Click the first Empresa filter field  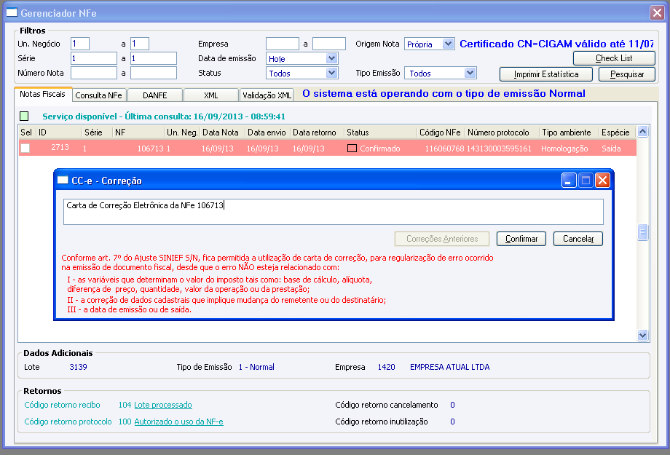pos(283,44)
